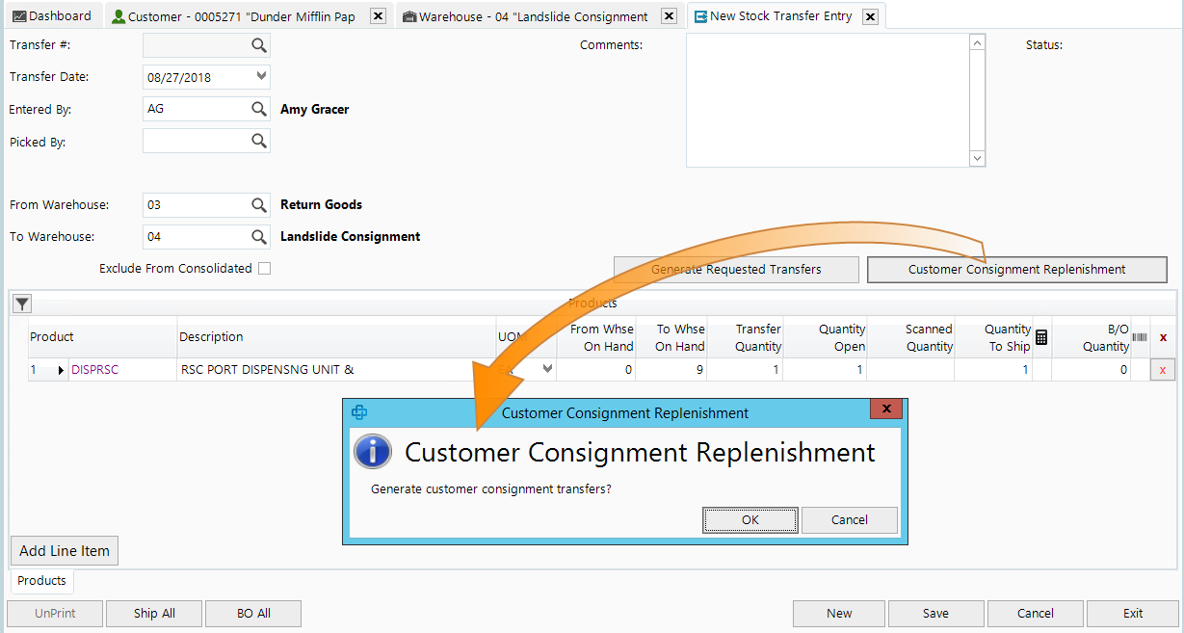Open the To Warehouse lookup magnifier
The height and width of the screenshot is (633, 1184).
tap(258, 236)
